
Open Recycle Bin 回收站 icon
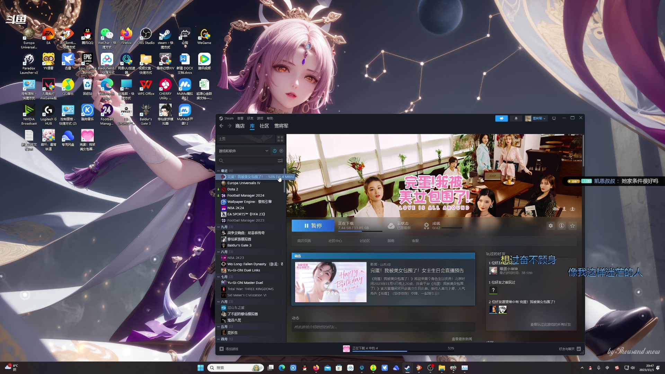tap(88, 87)
